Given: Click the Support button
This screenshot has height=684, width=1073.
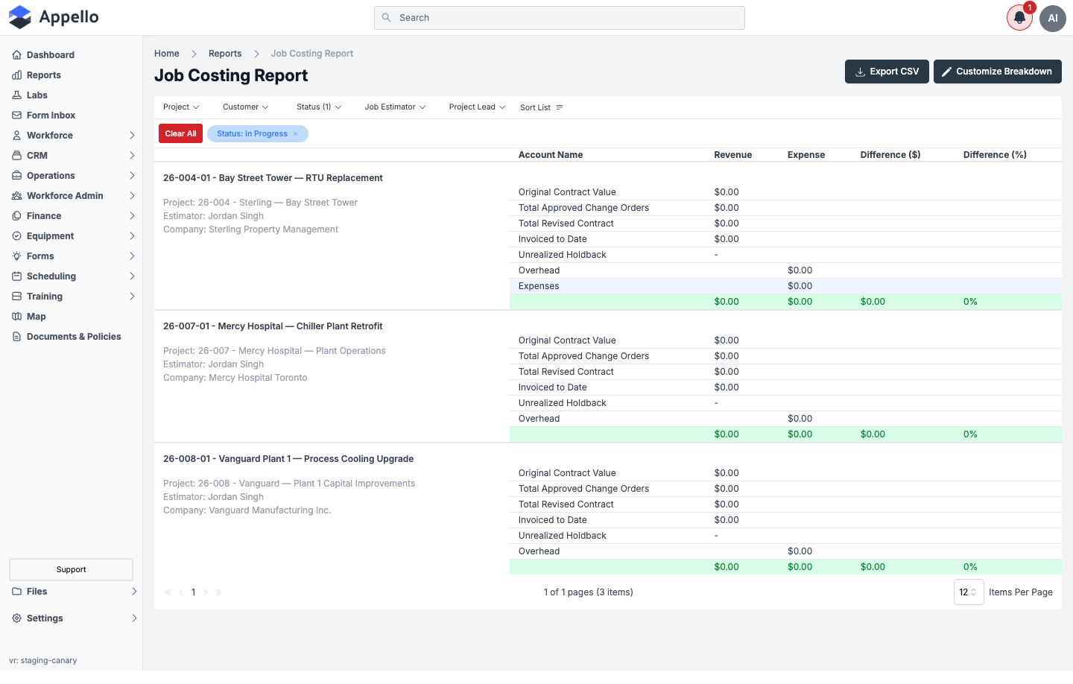Looking at the screenshot, I should coord(72,570).
